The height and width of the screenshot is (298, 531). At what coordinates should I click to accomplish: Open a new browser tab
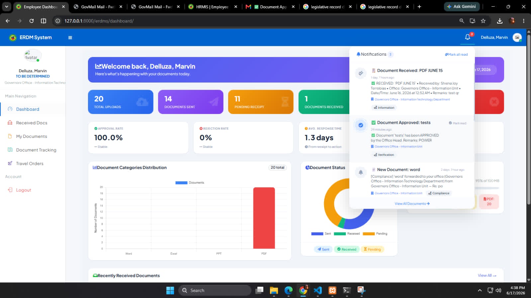click(419, 7)
